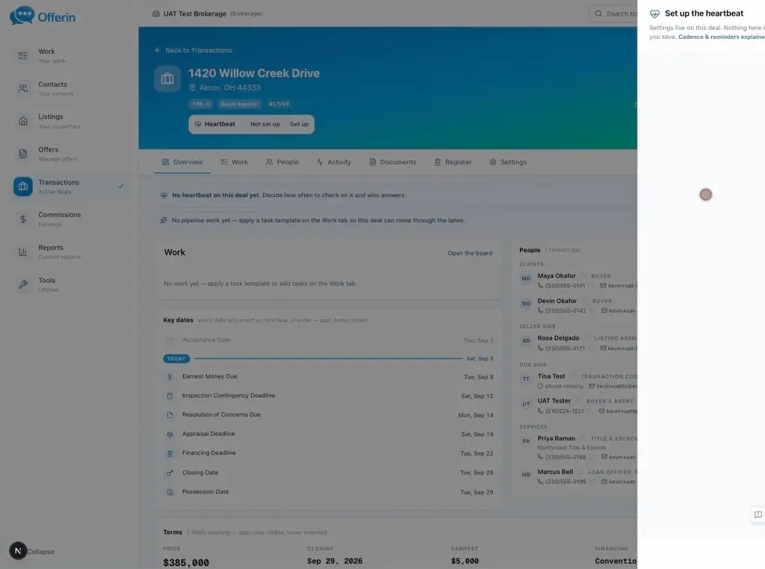
Task: Click the Buyer Agency tag
Action: [238, 104]
